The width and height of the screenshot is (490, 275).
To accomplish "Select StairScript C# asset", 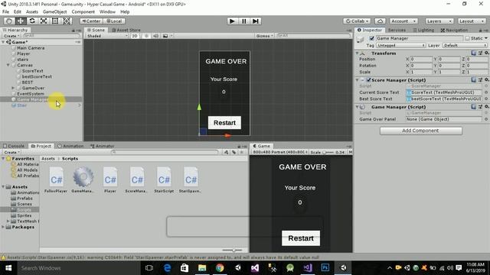I will point(164,180).
